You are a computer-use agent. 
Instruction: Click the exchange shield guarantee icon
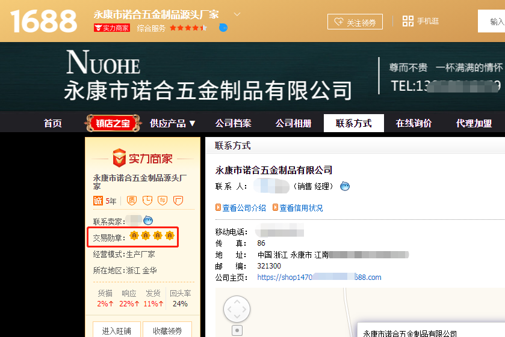[163, 200]
